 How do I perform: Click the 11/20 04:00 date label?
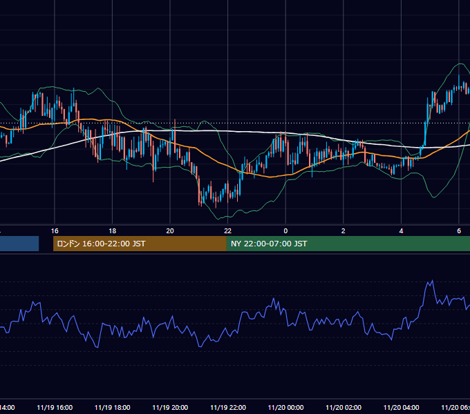pos(402,407)
